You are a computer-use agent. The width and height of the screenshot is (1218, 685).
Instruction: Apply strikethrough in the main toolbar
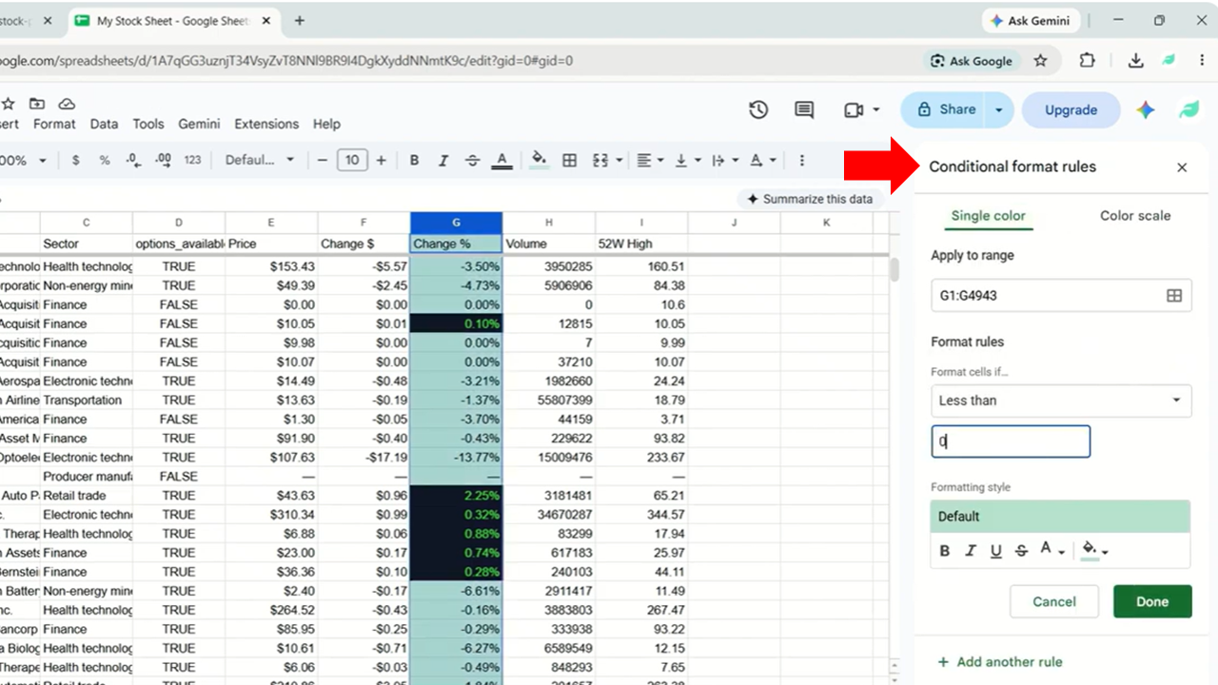(x=472, y=160)
